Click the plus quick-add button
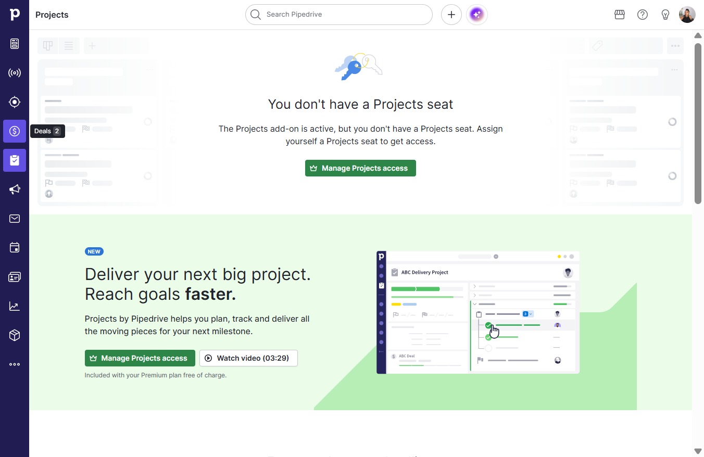The image size is (704, 457). pyautogui.click(x=451, y=15)
